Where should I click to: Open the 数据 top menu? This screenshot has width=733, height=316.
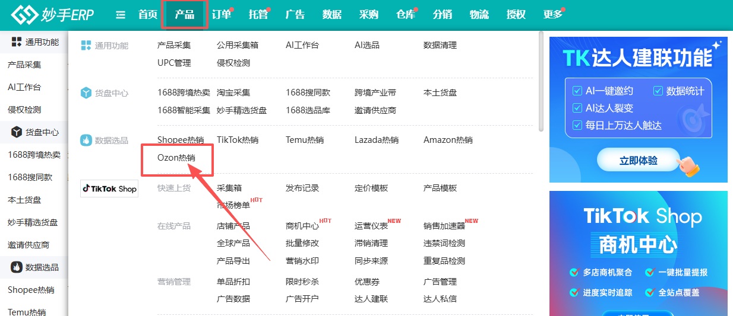[x=332, y=15]
